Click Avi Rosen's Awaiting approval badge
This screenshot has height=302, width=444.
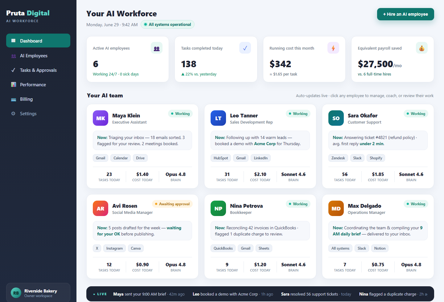coord(172,204)
